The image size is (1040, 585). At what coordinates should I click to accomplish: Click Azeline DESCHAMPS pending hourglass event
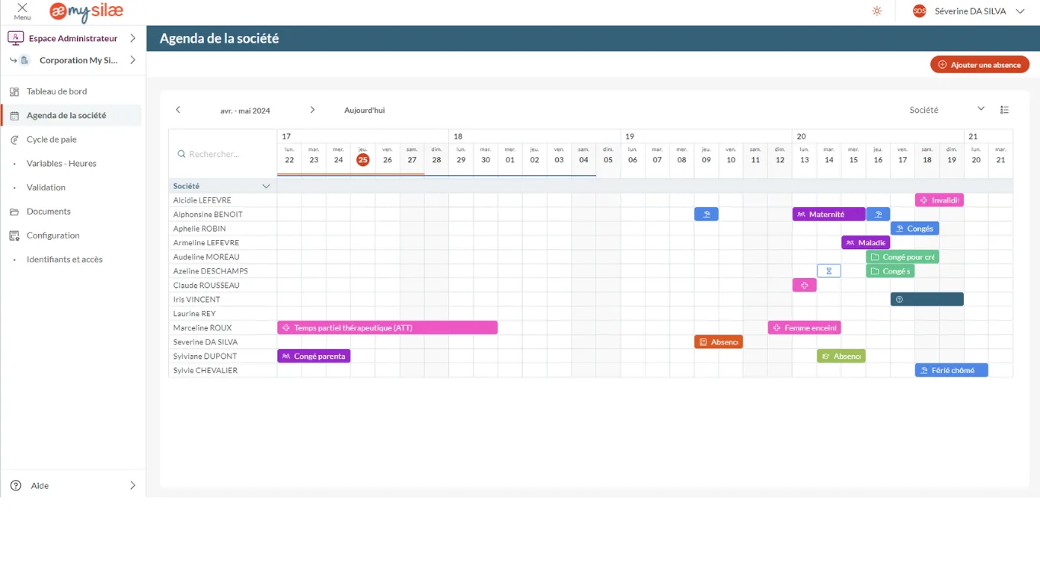click(829, 271)
